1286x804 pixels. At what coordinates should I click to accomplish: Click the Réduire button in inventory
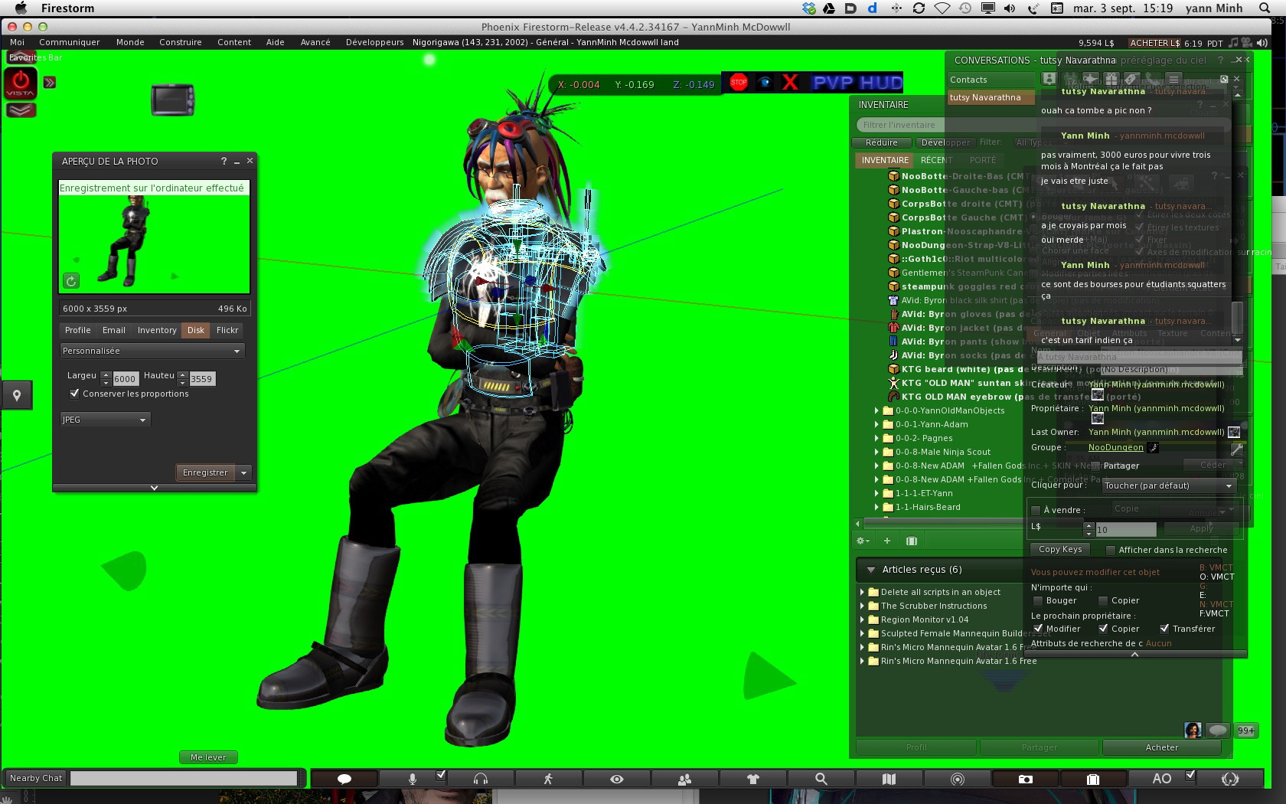[882, 142]
